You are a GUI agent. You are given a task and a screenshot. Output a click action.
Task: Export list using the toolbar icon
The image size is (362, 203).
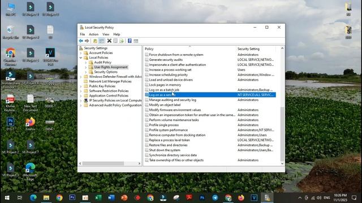pos(122,41)
